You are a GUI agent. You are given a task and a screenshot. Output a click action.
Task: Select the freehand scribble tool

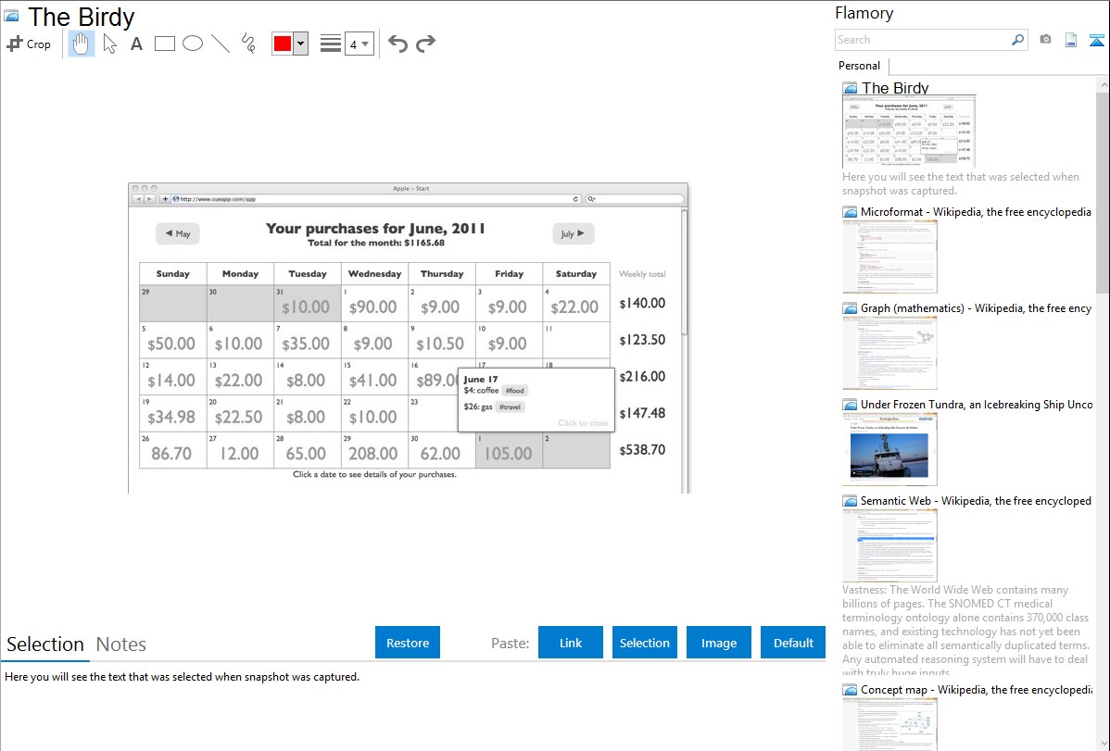248,44
